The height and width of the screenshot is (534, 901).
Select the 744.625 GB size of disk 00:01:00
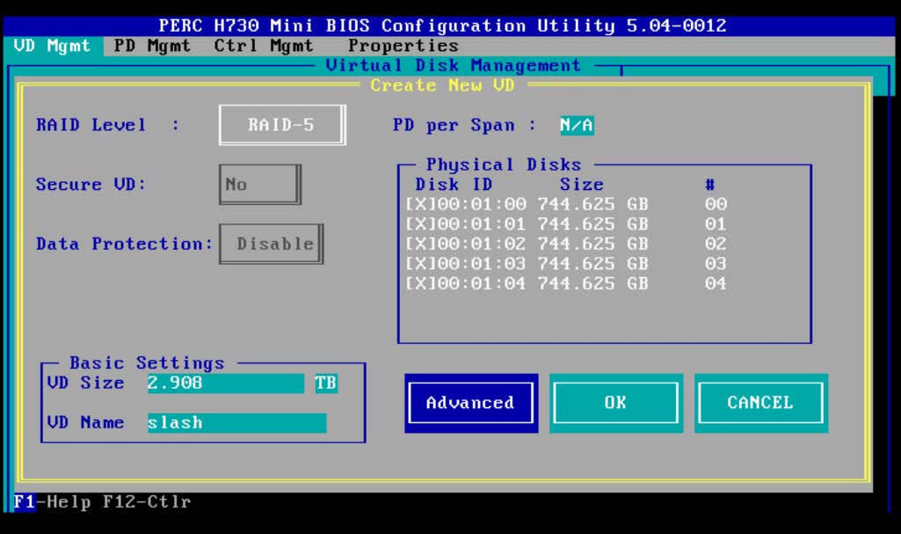[593, 204]
